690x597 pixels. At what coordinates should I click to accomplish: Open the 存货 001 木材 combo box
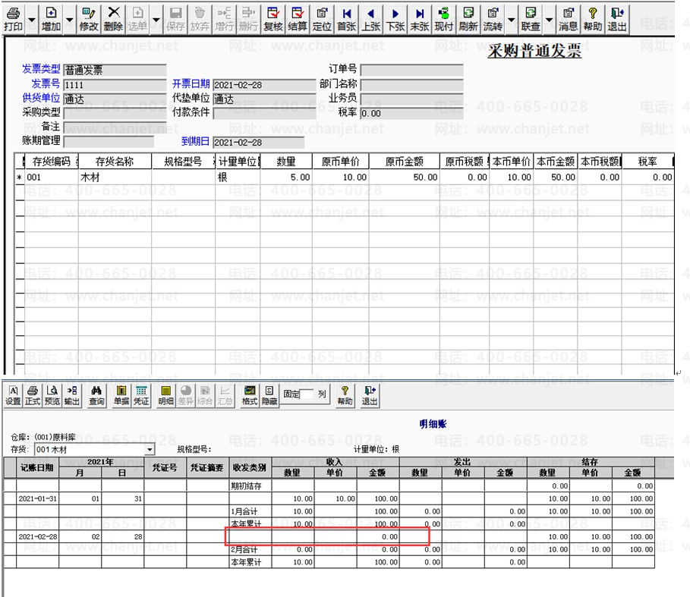pyautogui.click(x=95, y=449)
